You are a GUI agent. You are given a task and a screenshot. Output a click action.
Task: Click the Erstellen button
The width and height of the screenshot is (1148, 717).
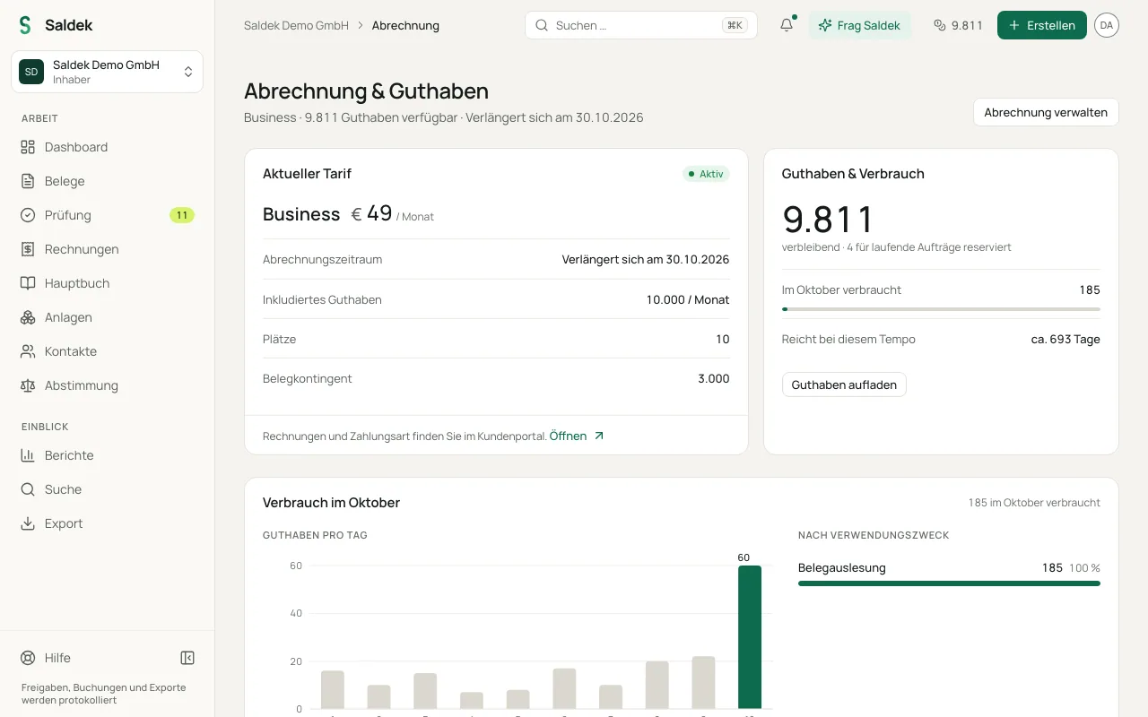(x=1042, y=25)
